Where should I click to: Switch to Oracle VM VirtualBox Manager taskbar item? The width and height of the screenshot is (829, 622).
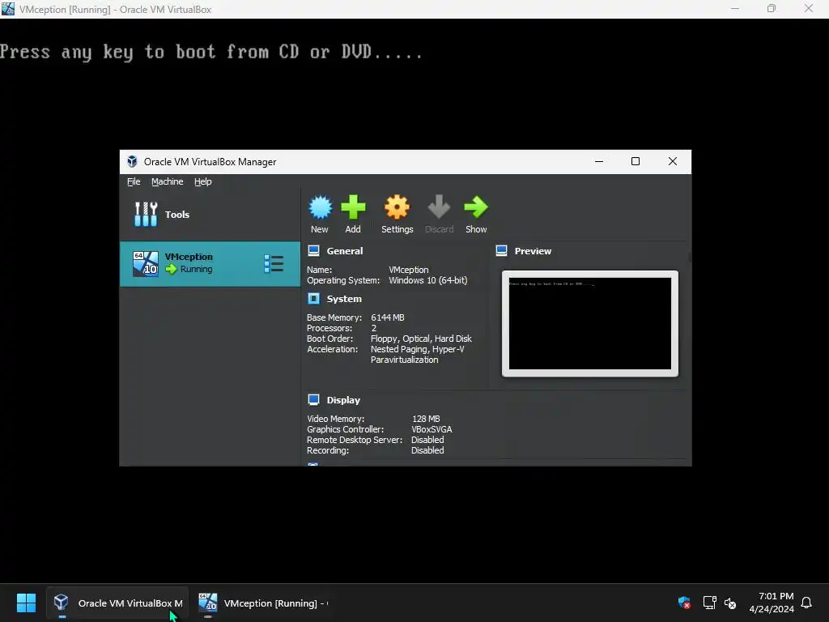(117, 603)
